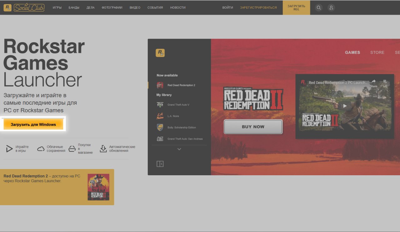Click the ВОЙТИ sign-in link
Screen dimensions: 400x232
(228, 7)
